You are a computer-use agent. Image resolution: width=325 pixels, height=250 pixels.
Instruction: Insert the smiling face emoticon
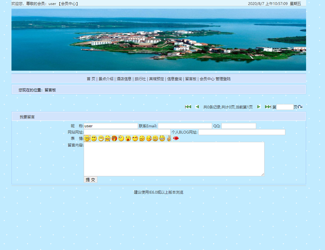87,138
